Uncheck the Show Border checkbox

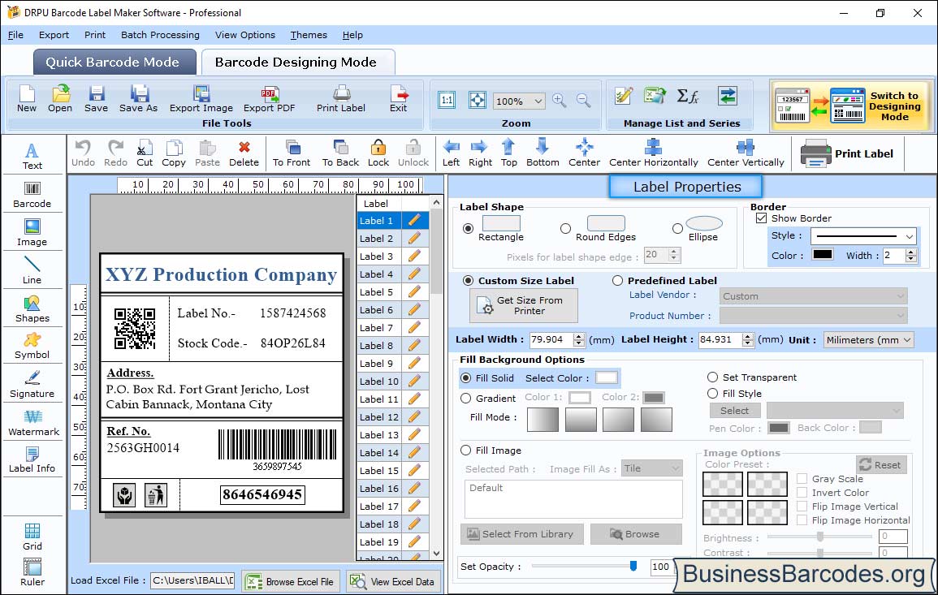pos(761,218)
